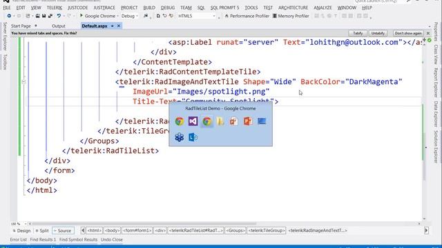The height and width of the screenshot is (248, 442).
Task: Open the Properties side tab
Action: point(436,31)
